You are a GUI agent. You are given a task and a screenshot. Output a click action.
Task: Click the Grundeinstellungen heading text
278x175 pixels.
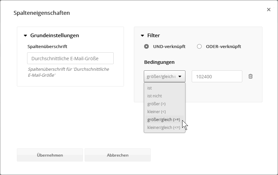tap(55, 36)
